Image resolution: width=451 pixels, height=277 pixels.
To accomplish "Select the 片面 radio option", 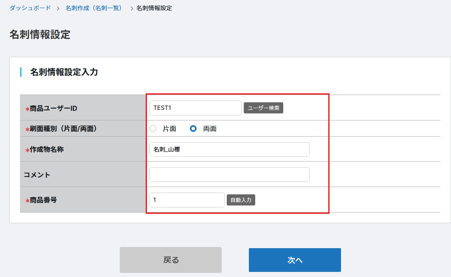I will [x=153, y=129].
